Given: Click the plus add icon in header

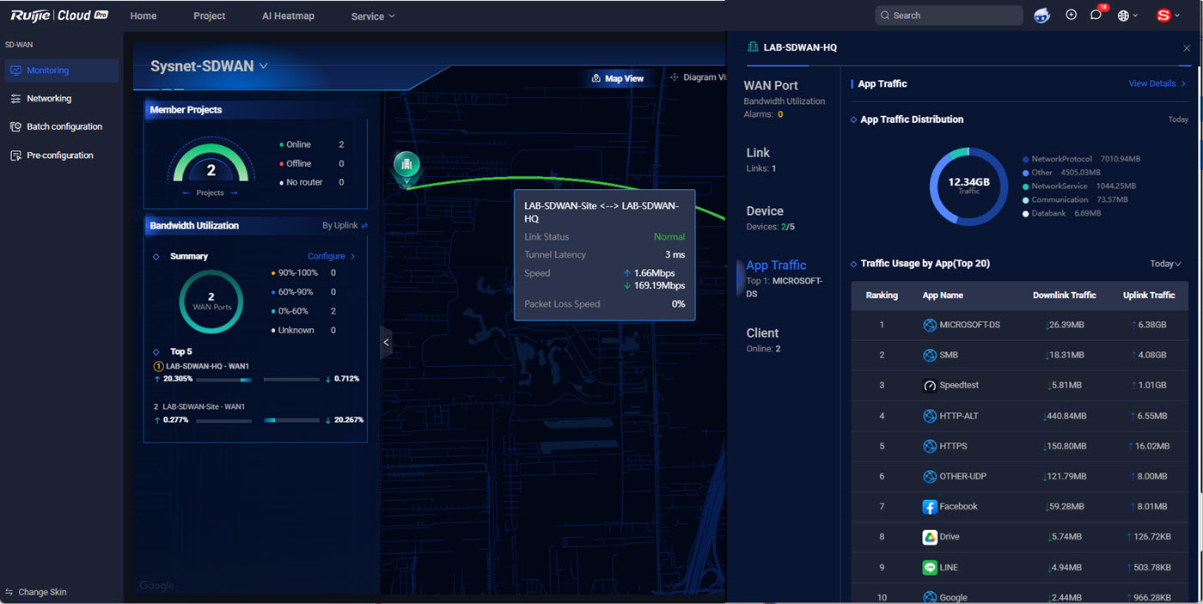Looking at the screenshot, I should coord(1071,15).
